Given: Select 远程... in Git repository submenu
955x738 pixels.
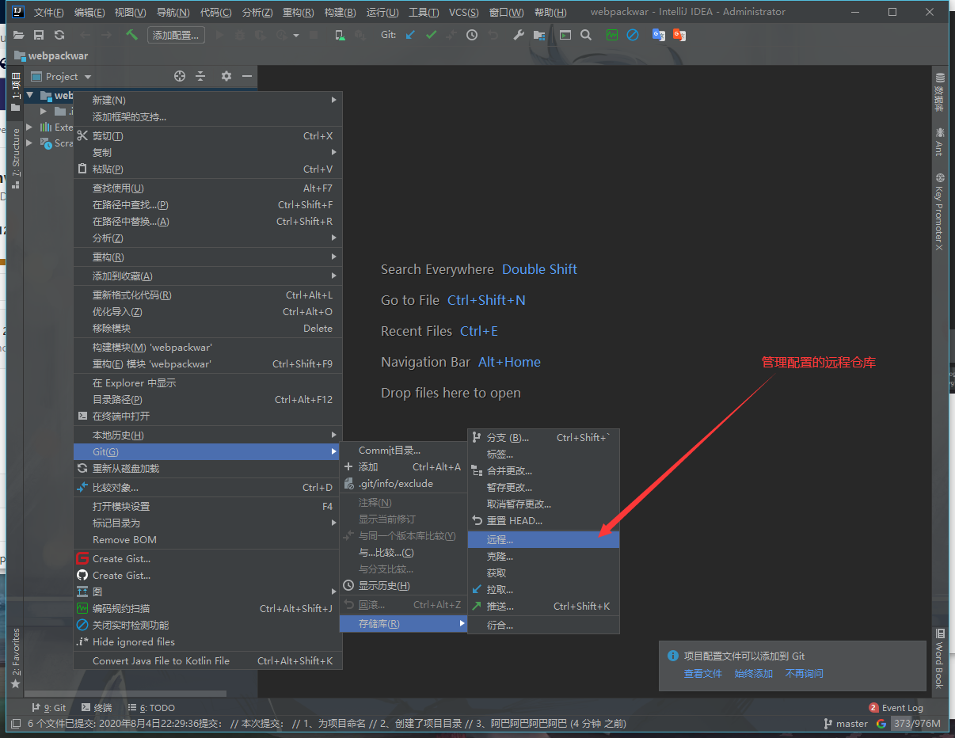Looking at the screenshot, I should [x=500, y=540].
